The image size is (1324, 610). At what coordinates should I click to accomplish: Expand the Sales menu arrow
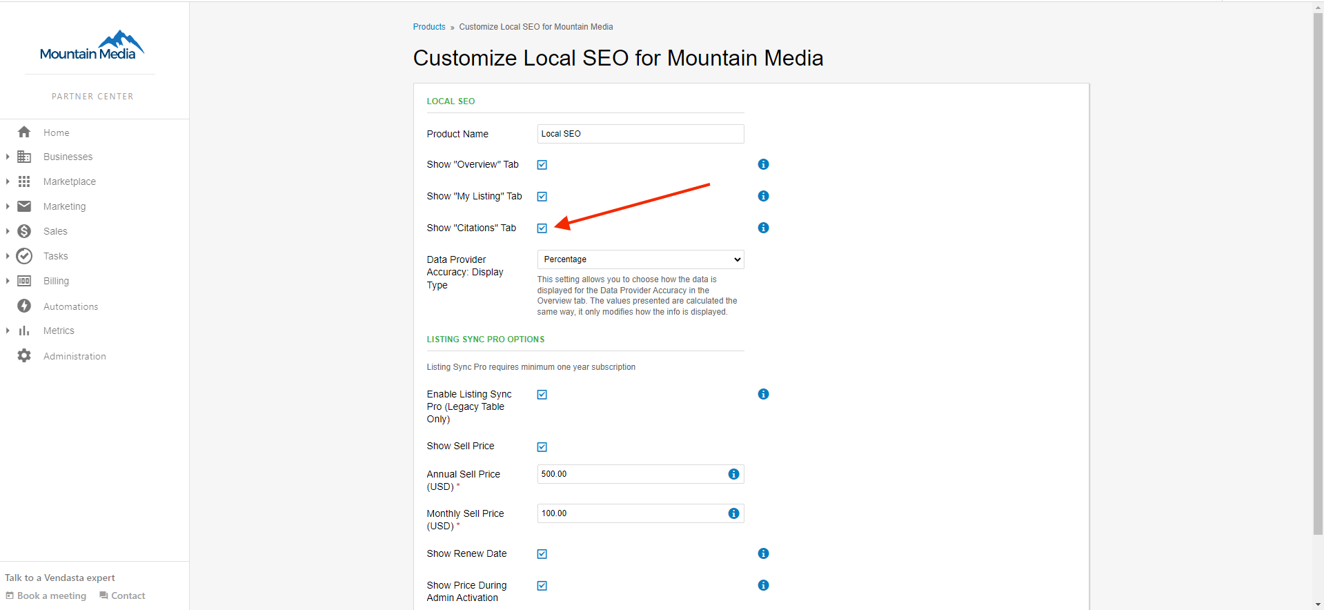coord(8,231)
